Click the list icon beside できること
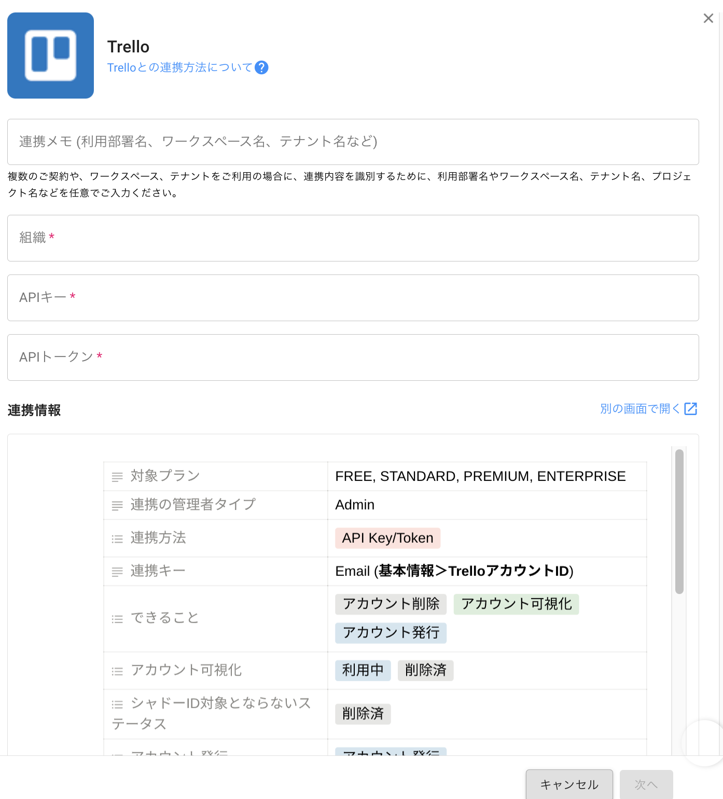The width and height of the screenshot is (723, 799). point(117,619)
